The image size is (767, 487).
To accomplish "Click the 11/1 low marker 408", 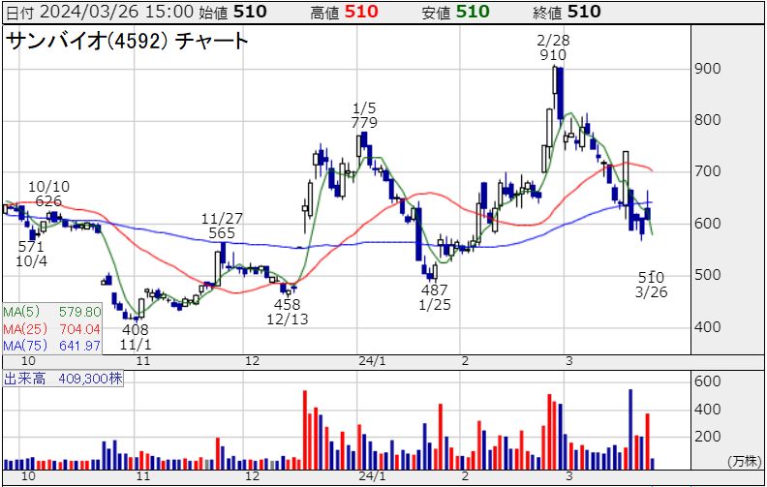I will [x=136, y=336].
